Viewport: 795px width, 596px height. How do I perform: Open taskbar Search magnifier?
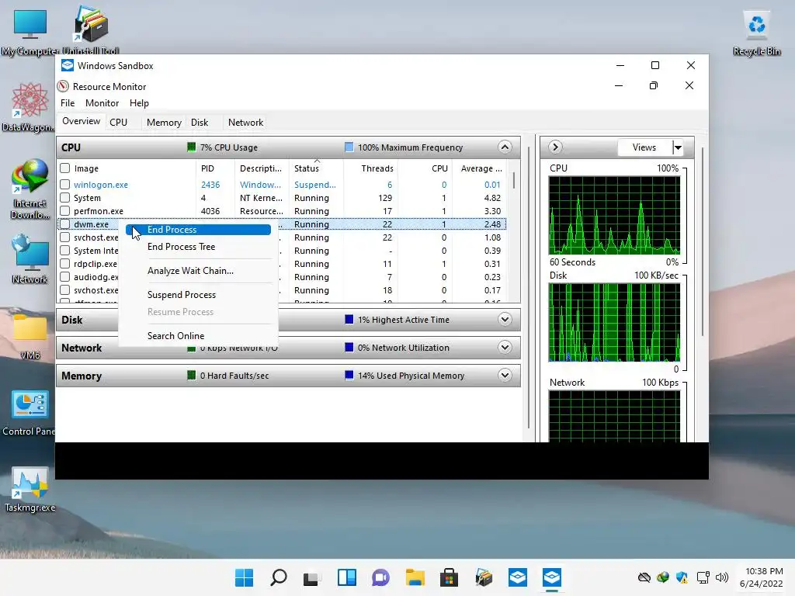pyautogui.click(x=279, y=577)
